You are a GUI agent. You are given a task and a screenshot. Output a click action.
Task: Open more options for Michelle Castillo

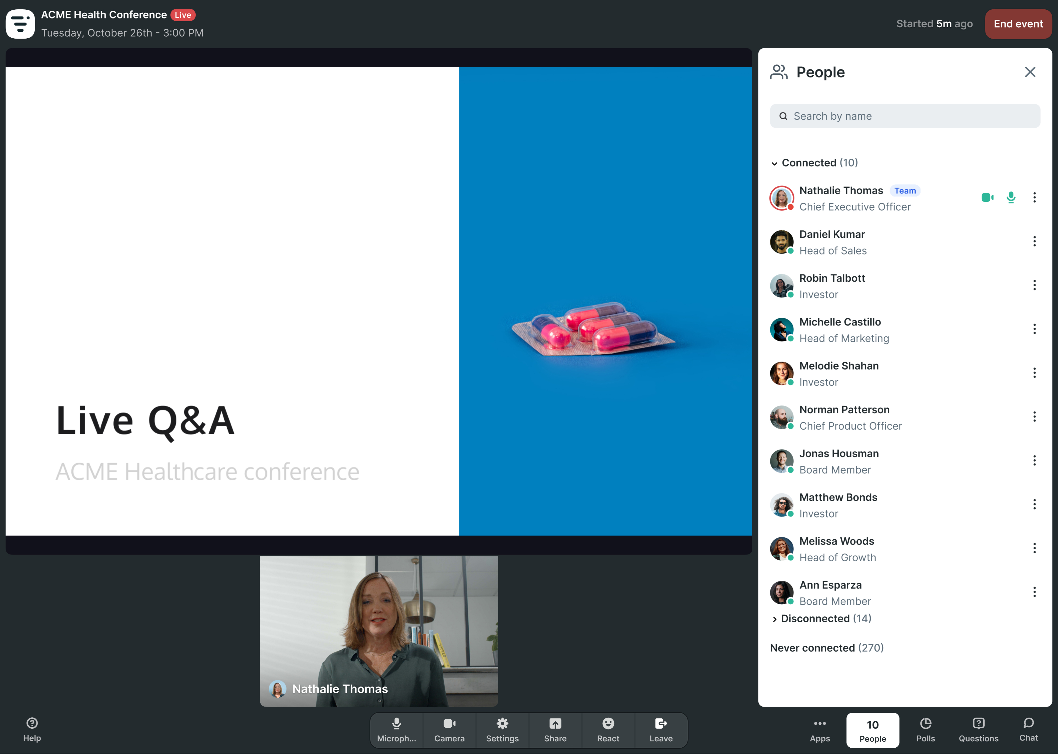pos(1034,329)
